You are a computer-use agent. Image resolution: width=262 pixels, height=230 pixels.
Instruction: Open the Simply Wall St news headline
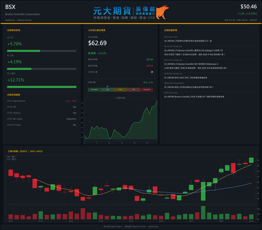pyautogui.click(x=189, y=87)
